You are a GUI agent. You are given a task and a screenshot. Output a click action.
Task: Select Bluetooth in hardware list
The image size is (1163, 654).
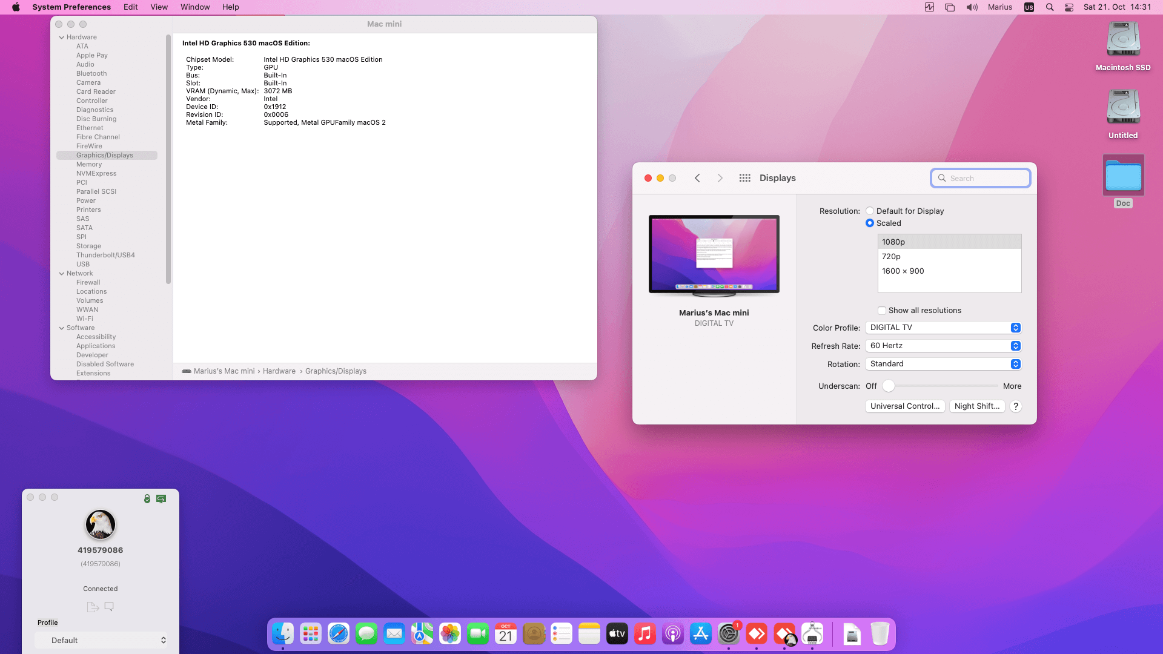coord(91,73)
